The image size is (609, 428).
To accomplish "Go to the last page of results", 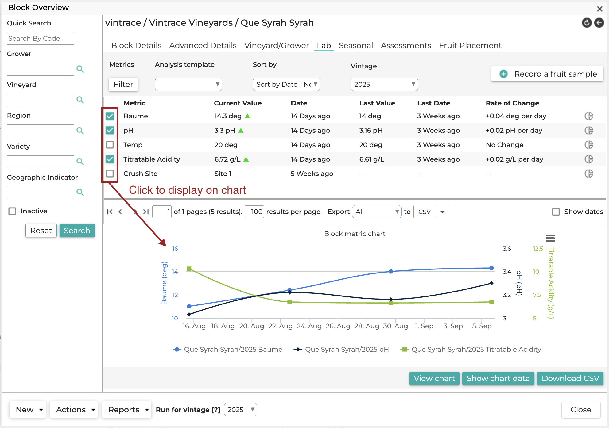I will tap(146, 212).
